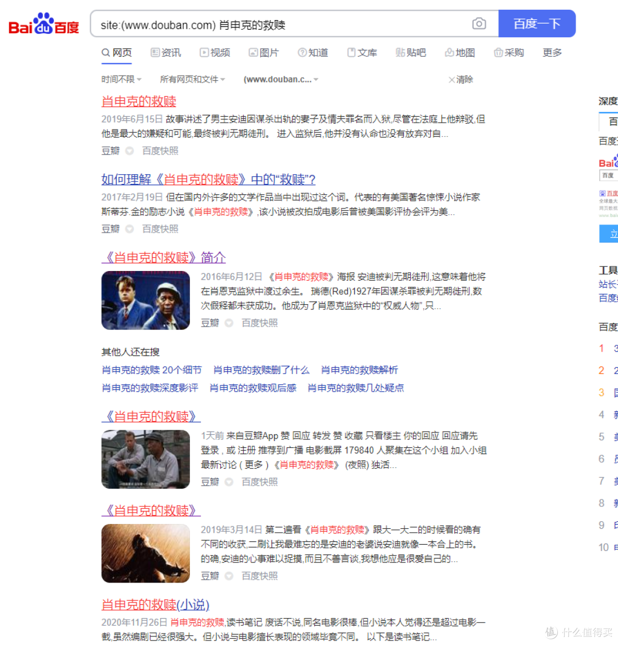Click 百度快照 under the 如何理解 result

tap(160, 229)
